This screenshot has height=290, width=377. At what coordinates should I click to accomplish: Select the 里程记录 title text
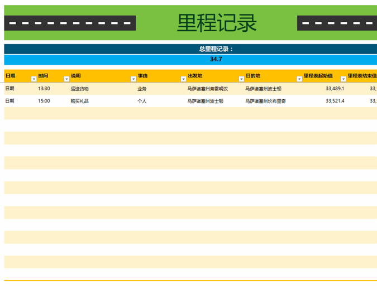coord(217,23)
